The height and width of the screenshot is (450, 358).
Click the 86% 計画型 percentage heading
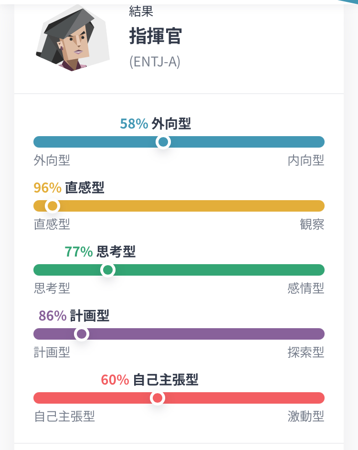point(74,316)
